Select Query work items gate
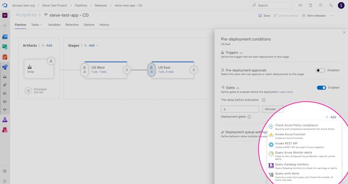Image resolution: width=348 pixels, height=184 pixels. [304, 177]
